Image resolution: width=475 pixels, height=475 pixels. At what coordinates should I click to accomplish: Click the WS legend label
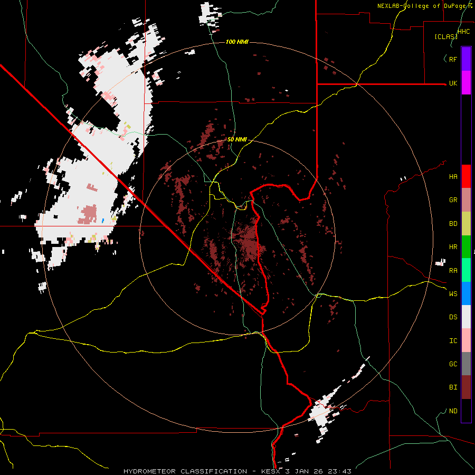pos(453,294)
